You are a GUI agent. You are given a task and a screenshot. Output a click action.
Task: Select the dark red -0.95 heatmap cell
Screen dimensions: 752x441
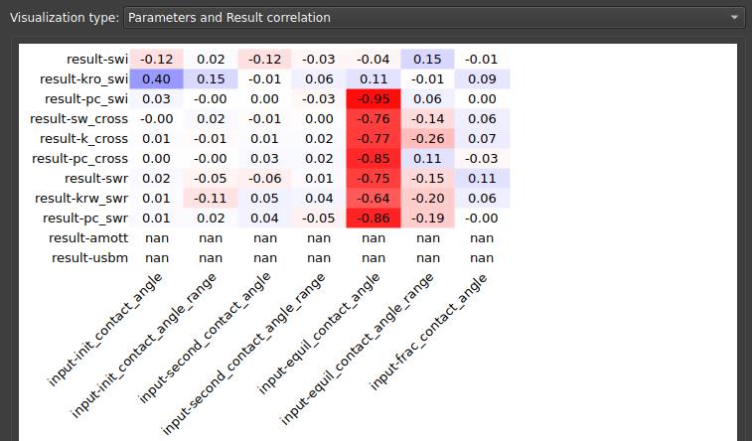click(x=373, y=98)
